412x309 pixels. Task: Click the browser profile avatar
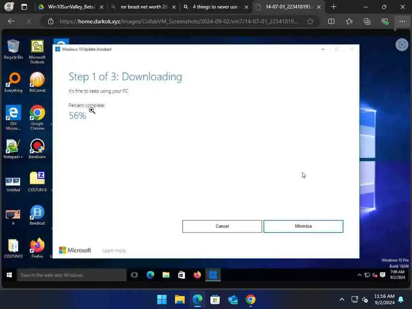click(9, 7)
